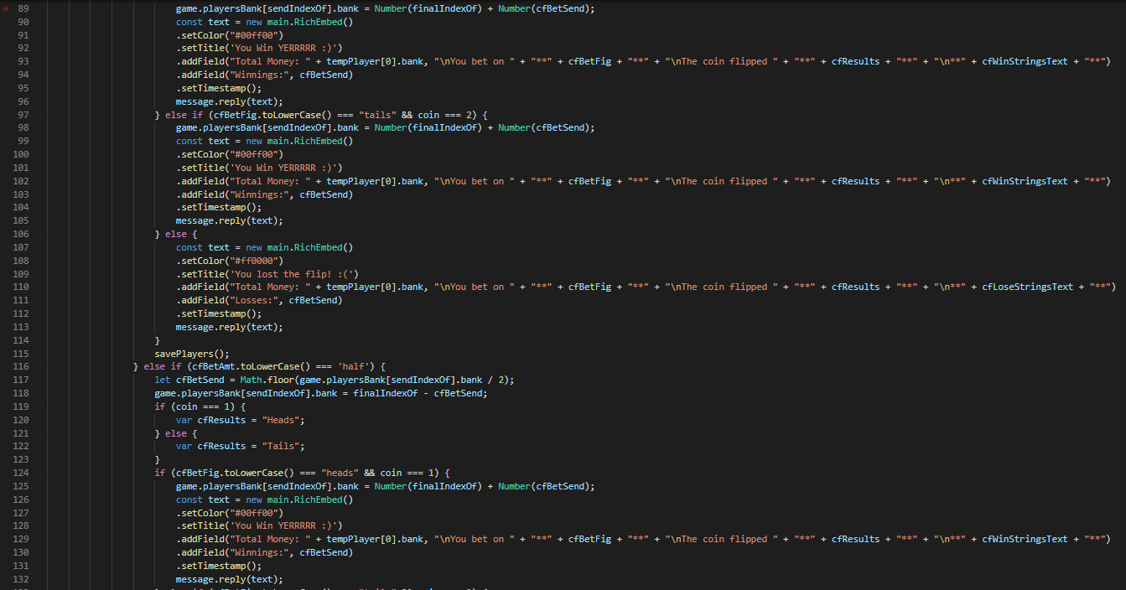This screenshot has width=1126, height=590.
Task: Remove the breakpoint on line 89
Action: 7,8
